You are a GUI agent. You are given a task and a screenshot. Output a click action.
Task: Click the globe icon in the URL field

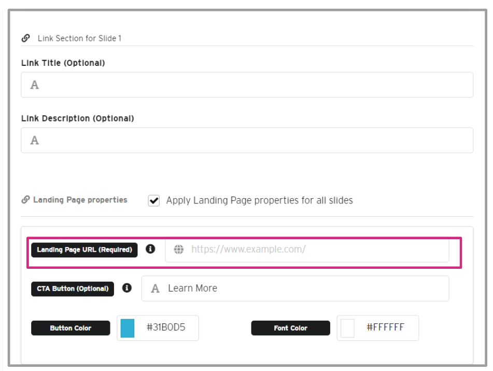pyautogui.click(x=179, y=250)
